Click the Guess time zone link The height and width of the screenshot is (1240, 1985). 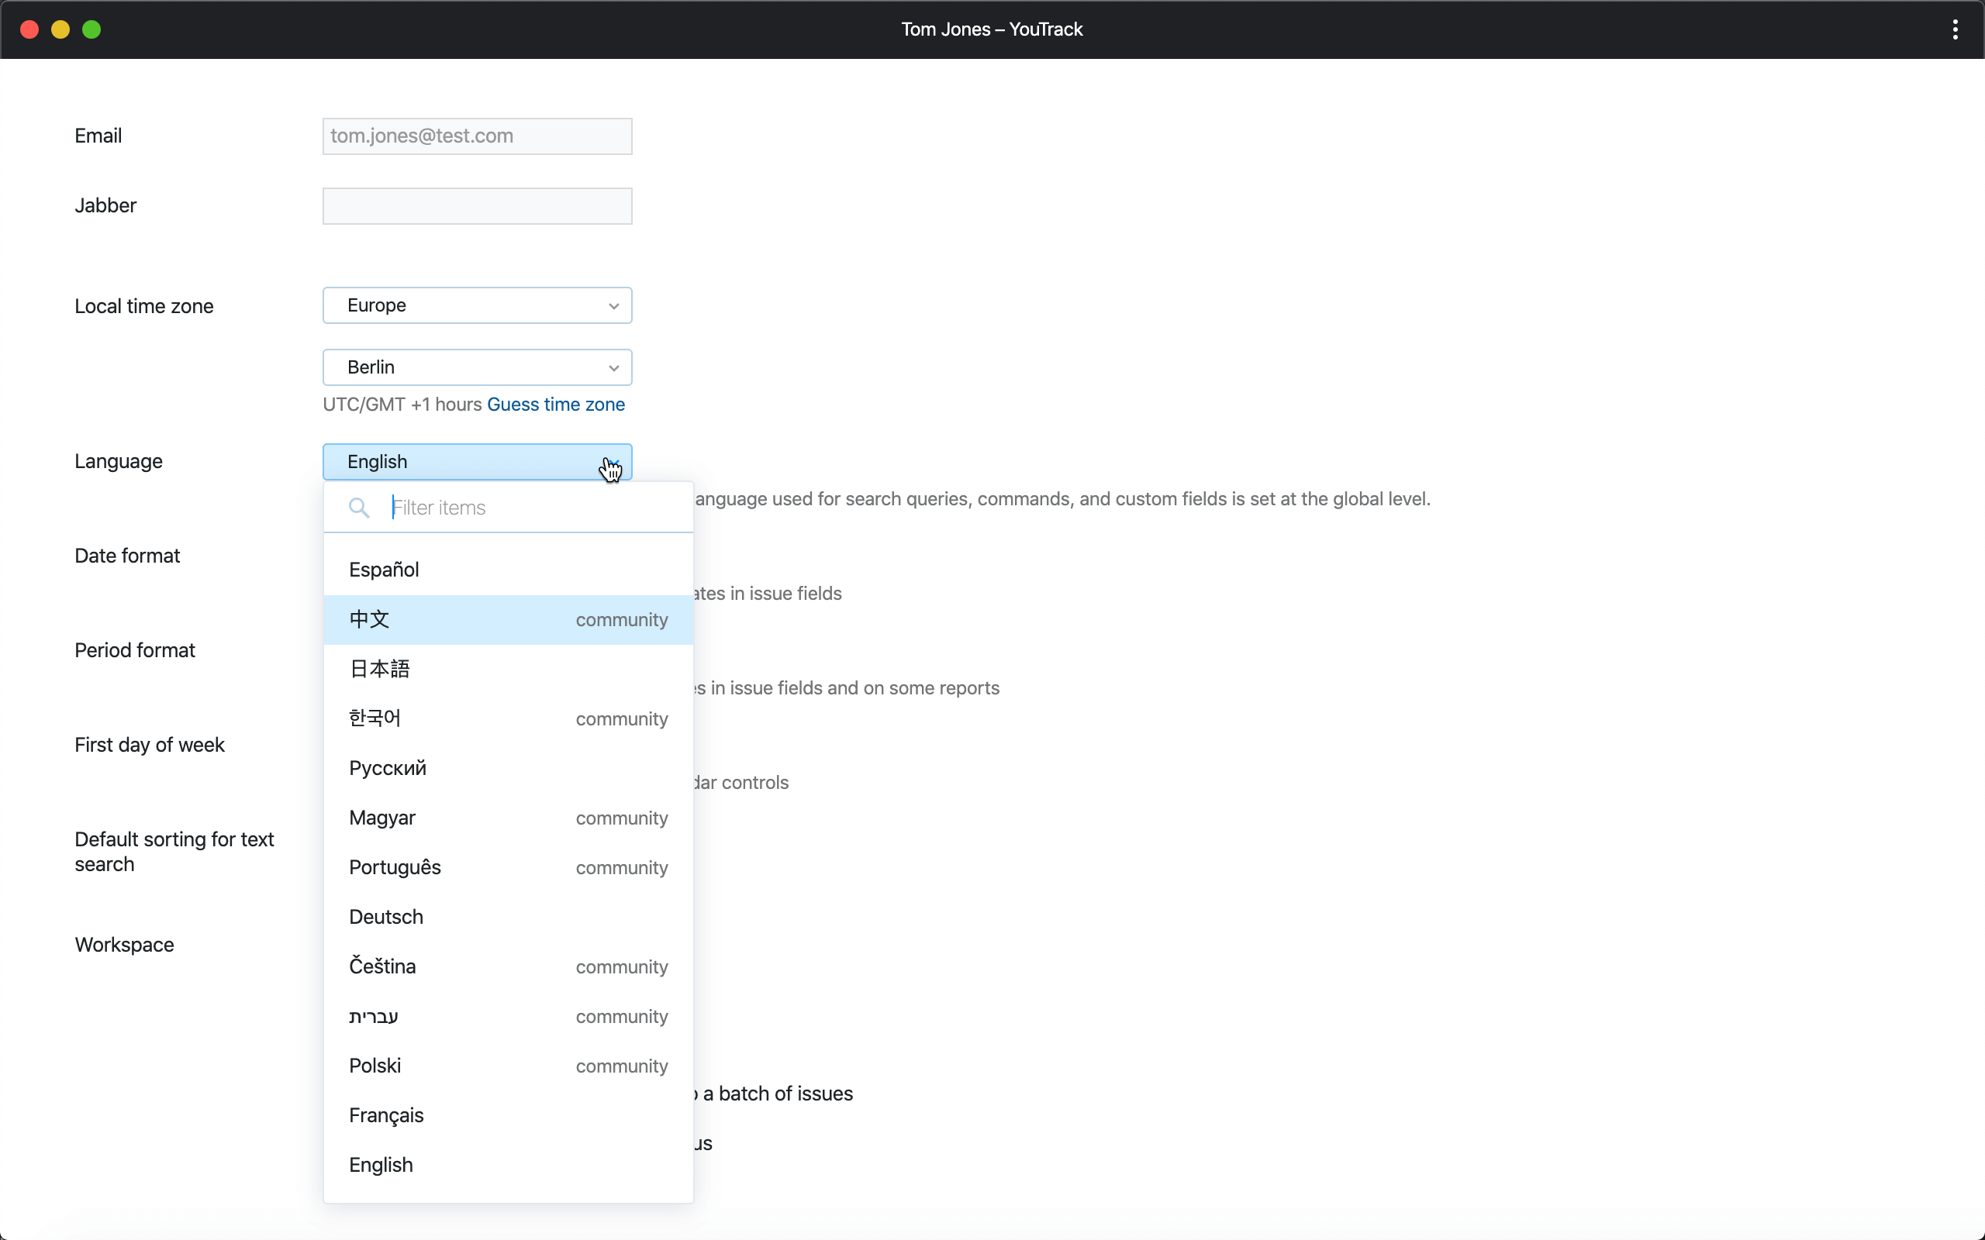(555, 405)
